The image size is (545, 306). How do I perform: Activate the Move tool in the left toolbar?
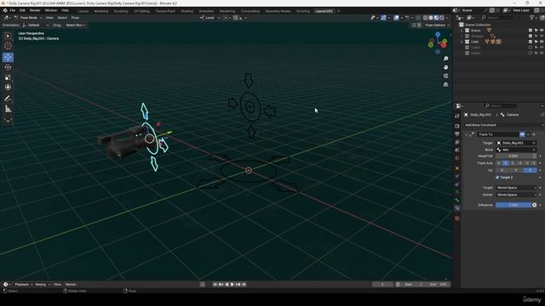8,57
